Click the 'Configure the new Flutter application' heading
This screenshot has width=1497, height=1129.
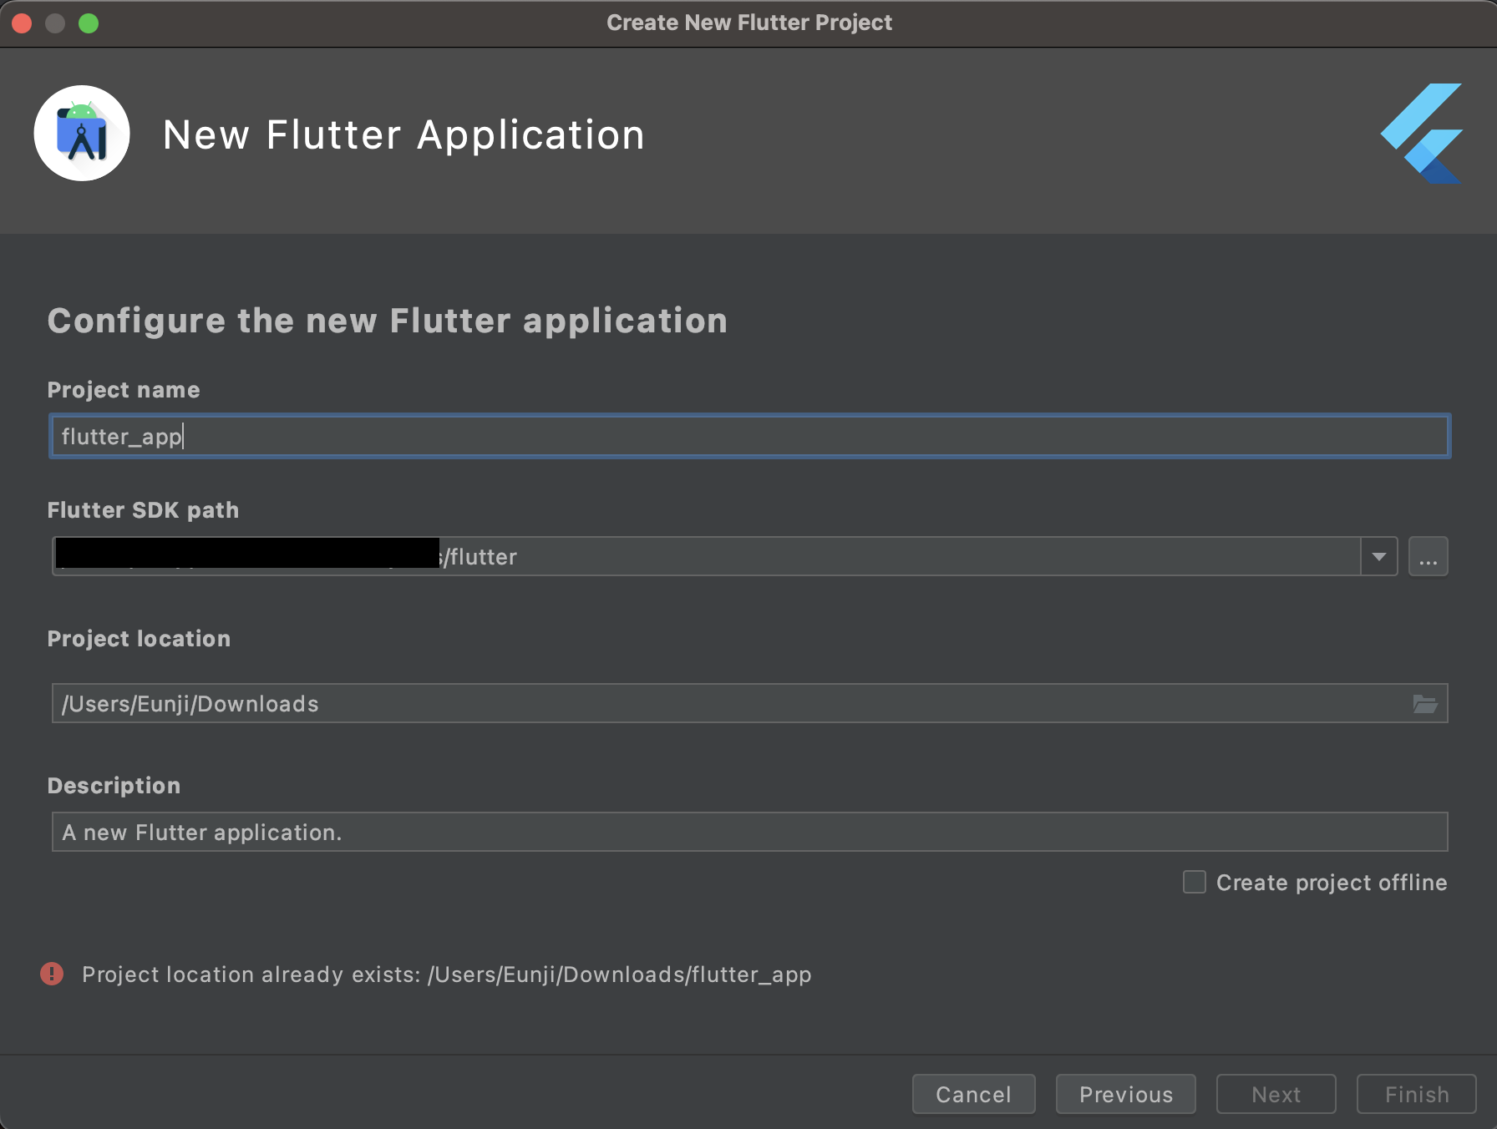(388, 321)
